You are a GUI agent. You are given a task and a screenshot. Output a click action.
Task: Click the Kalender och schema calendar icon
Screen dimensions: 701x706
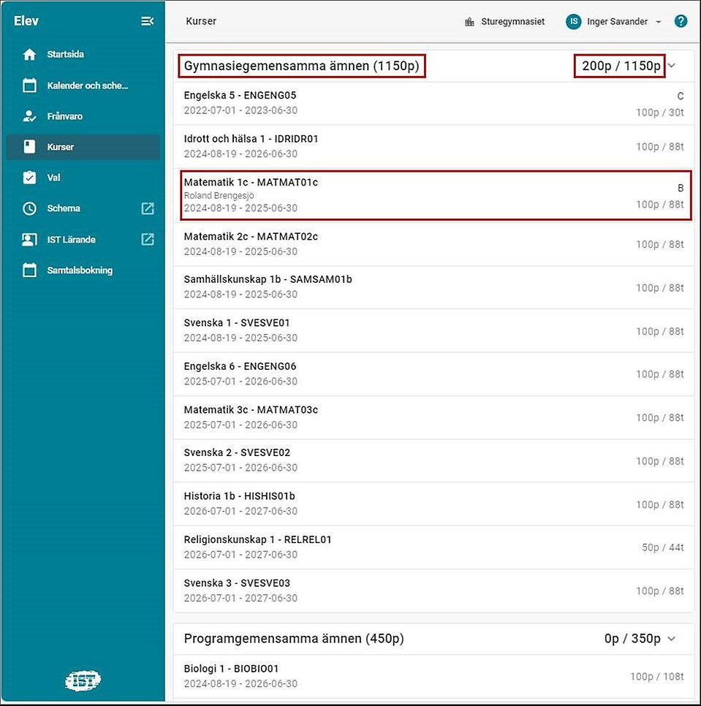point(29,86)
